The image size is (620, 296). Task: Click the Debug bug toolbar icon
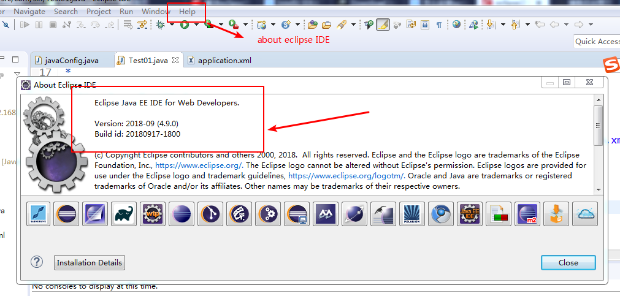pyautogui.click(x=160, y=25)
